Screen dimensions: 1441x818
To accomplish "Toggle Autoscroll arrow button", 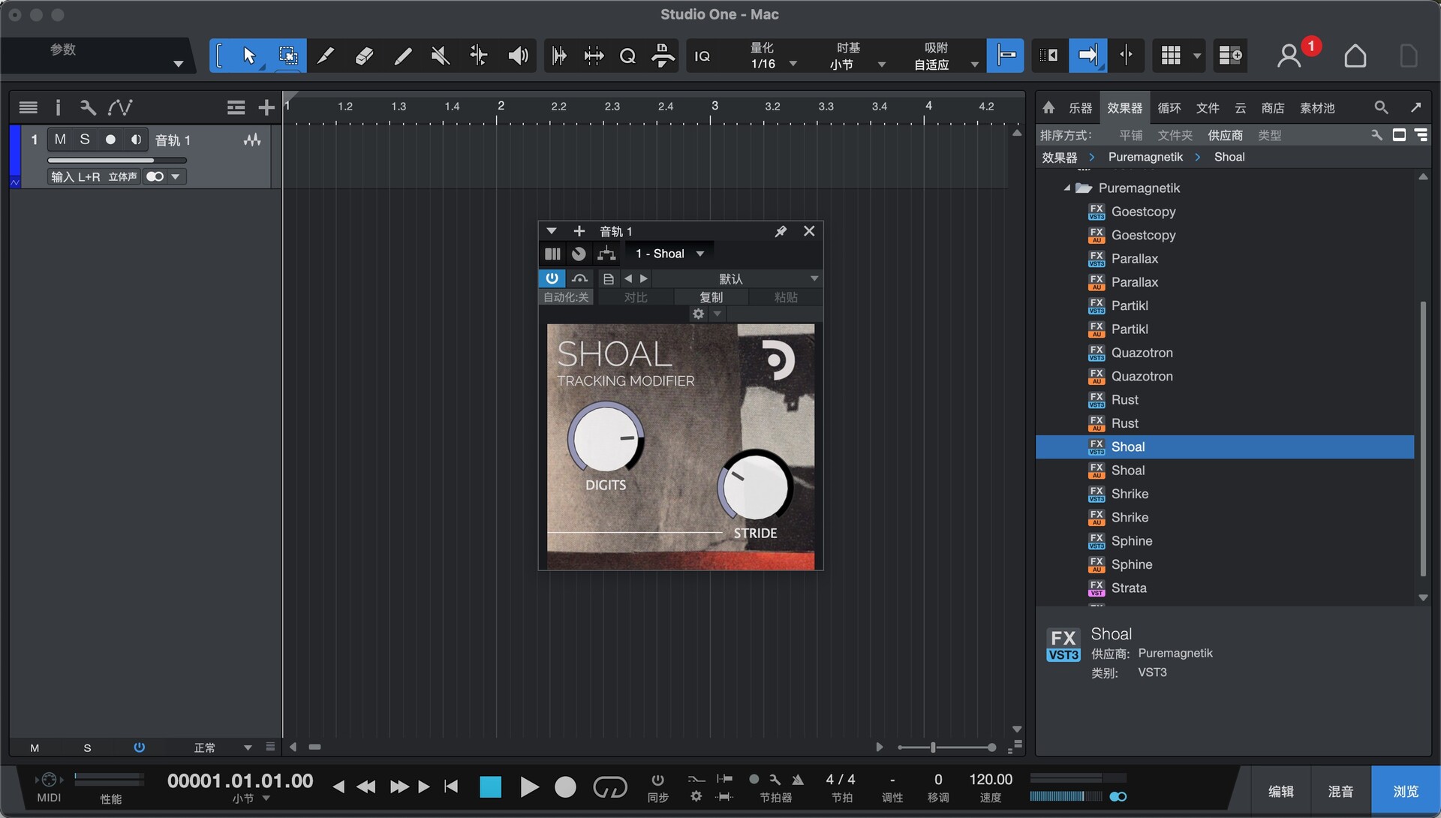I will tap(1088, 55).
